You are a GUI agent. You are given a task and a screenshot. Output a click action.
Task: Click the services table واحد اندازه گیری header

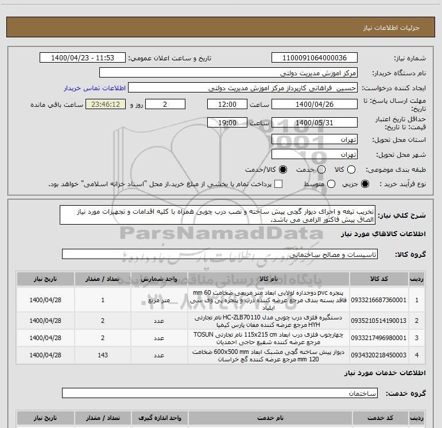click(160, 418)
